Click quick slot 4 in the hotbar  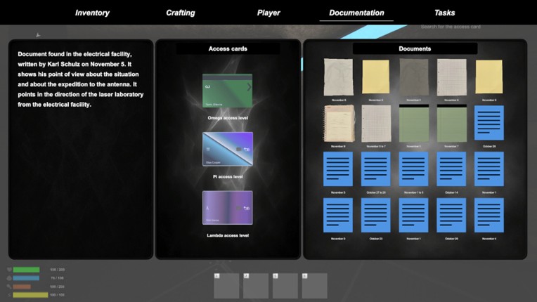314,286
